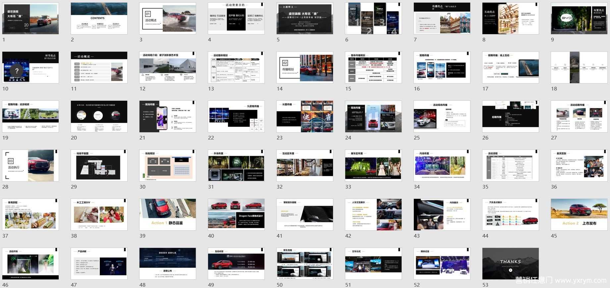610x288 pixels.
Task: Click slide 29 场地平面图
Action: (x=99, y=165)
